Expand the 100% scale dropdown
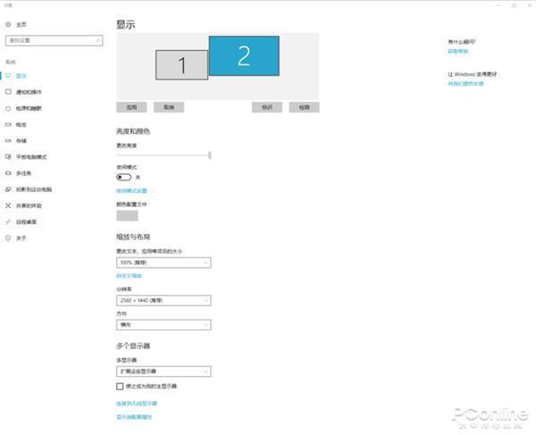 click(x=163, y=263)
